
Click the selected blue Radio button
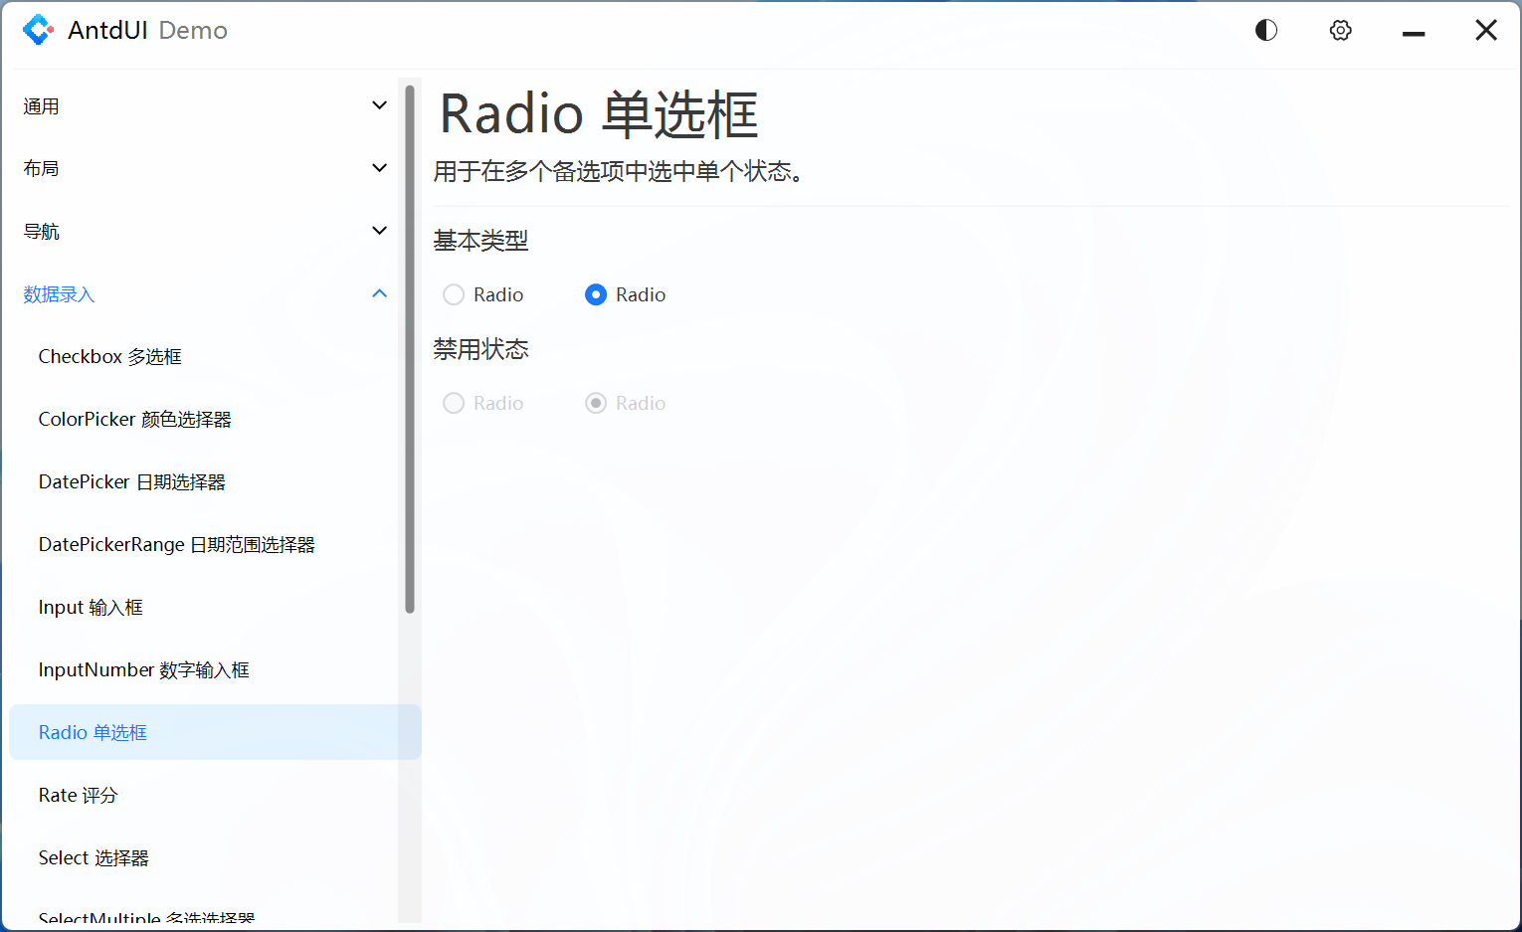pyautogui.click(x=595, y=294)
